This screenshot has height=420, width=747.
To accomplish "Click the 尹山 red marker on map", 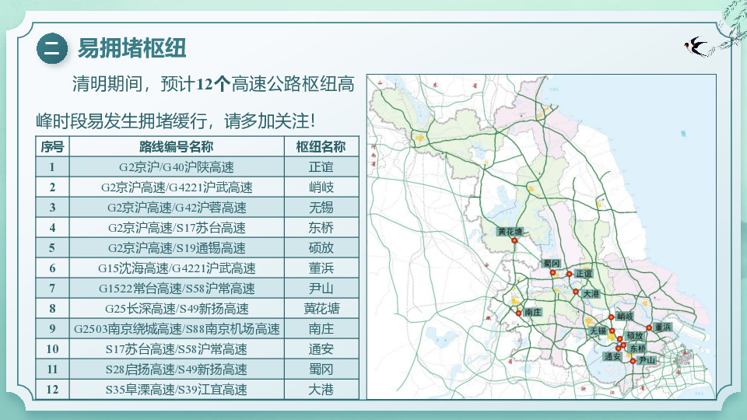I will pos(633,361).
